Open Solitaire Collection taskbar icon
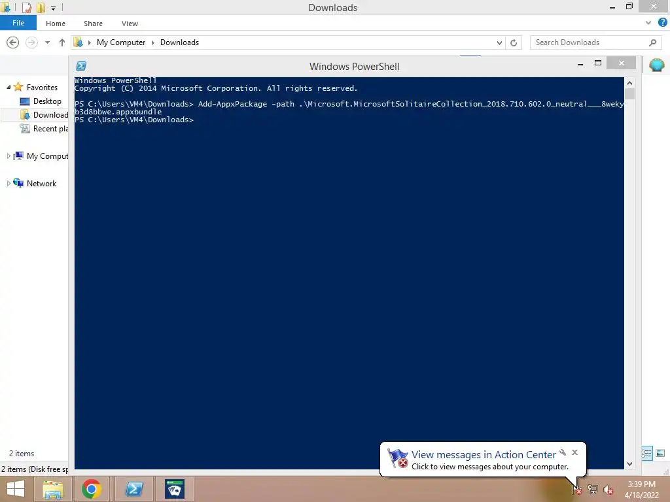The height and width of the screenshot is (502, 670). coord(174,489)
